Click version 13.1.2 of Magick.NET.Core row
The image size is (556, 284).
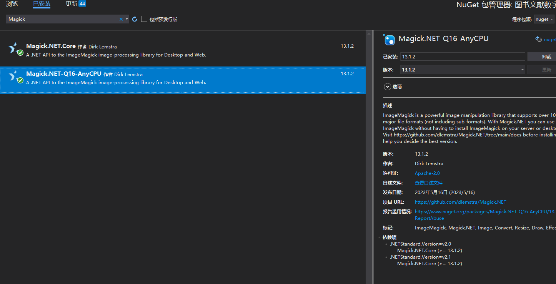point(347,46)
